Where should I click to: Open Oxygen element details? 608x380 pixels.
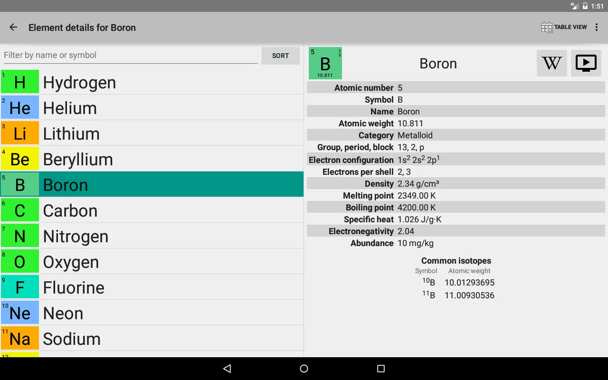click(x=171, y=262)
